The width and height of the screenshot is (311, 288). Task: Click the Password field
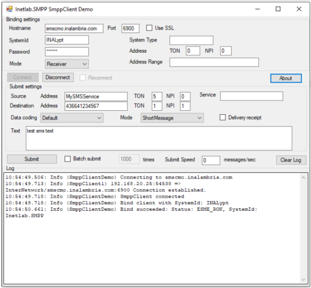pyautogui.click(x=66, y=52)
